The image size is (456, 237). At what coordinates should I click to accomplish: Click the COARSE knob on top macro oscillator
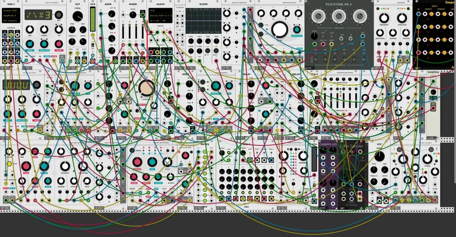coord(44,29)
